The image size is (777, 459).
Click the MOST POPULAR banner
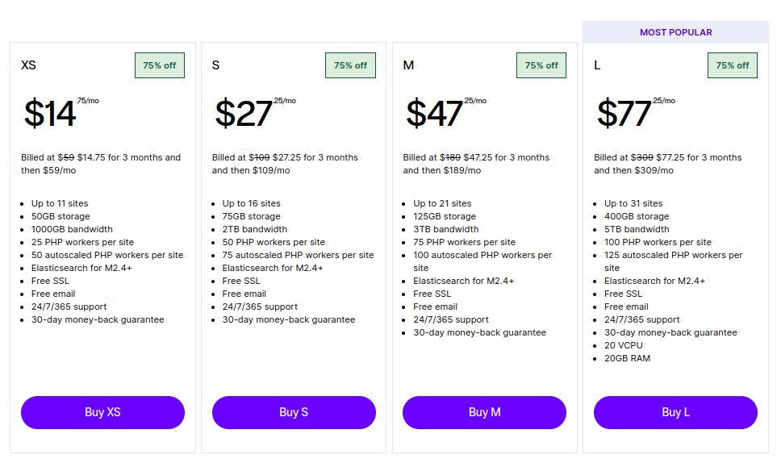point(675,32)
